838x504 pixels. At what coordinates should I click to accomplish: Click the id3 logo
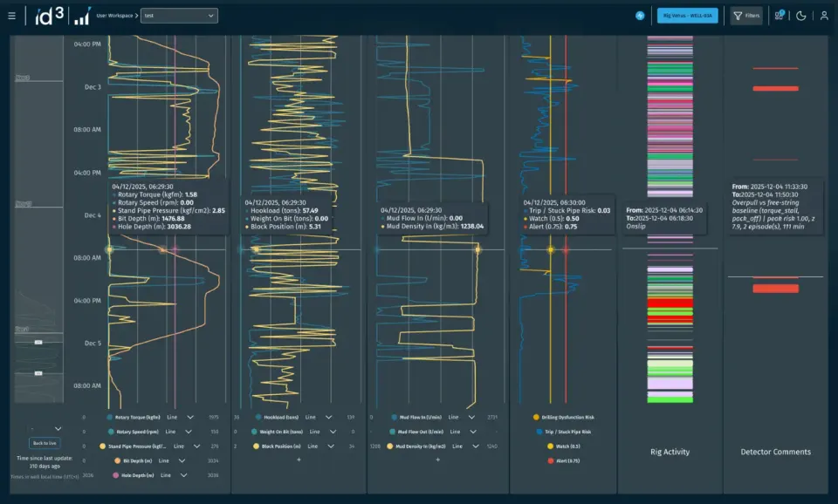(49, 16)
